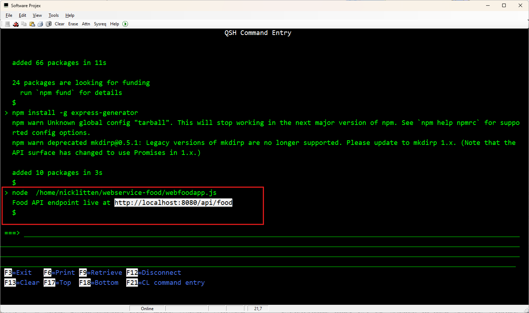The width and height of the screenshot is (529, 313).
Task: Open the File menu
Action: click(x=9, y=15)
